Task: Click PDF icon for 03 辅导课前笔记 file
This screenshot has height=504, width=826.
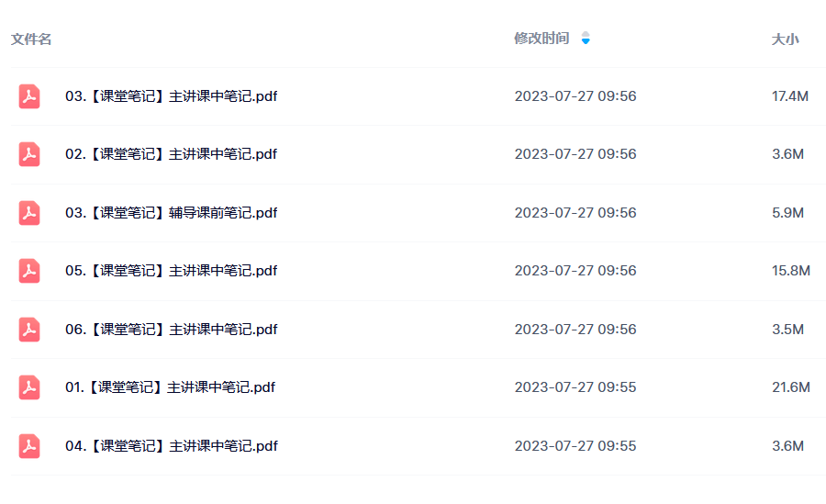Action: 29,213
